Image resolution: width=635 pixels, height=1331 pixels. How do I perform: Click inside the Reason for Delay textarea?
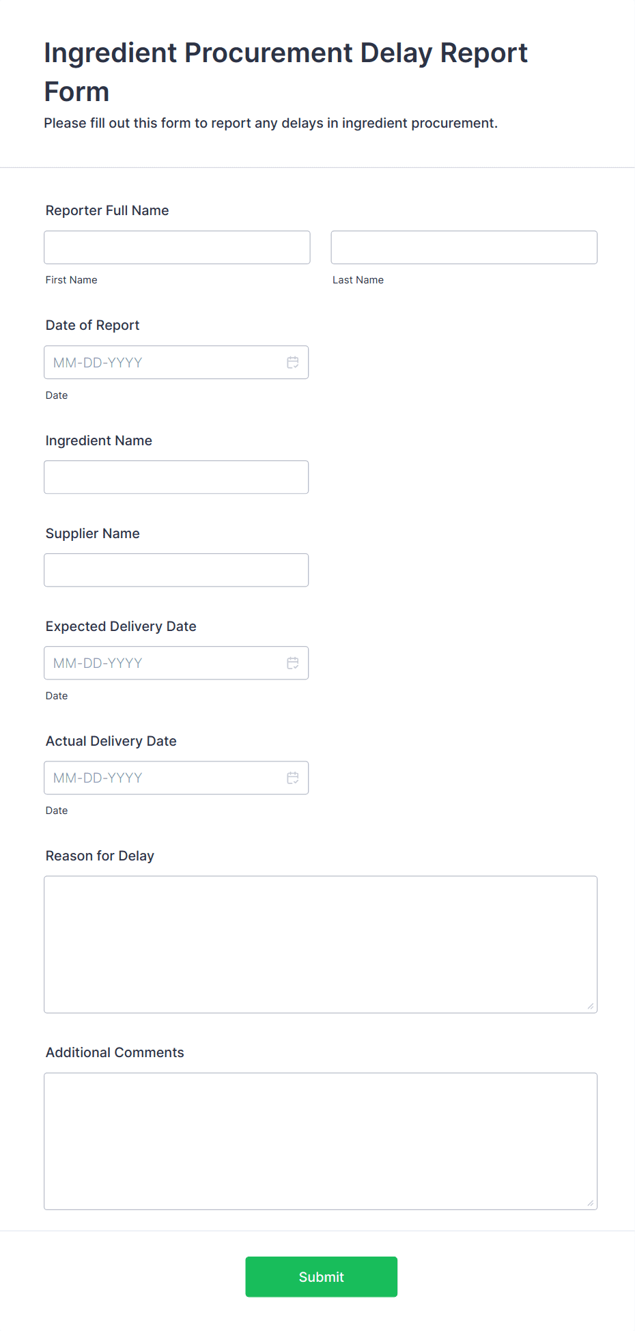[x=320, y=942]
